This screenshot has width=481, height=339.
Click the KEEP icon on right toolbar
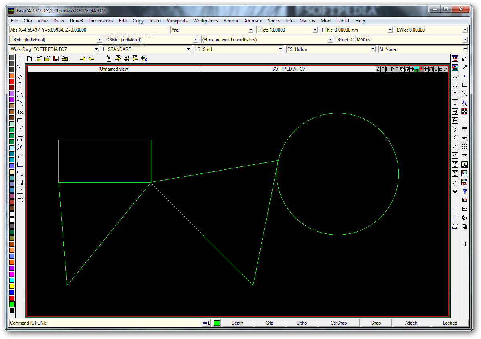click(465, 244)
